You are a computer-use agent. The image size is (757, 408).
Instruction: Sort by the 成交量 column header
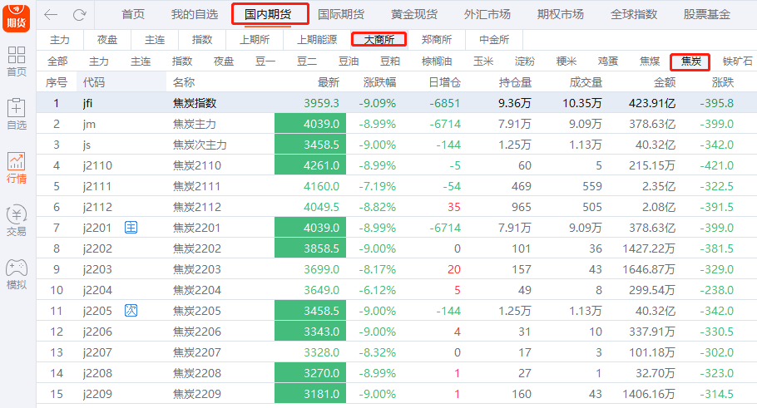click(586, 82)
